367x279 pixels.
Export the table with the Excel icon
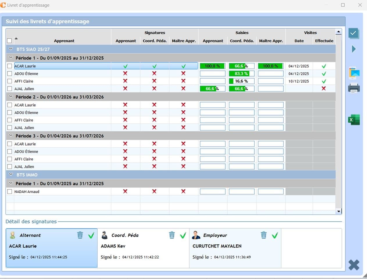point(354,120)
